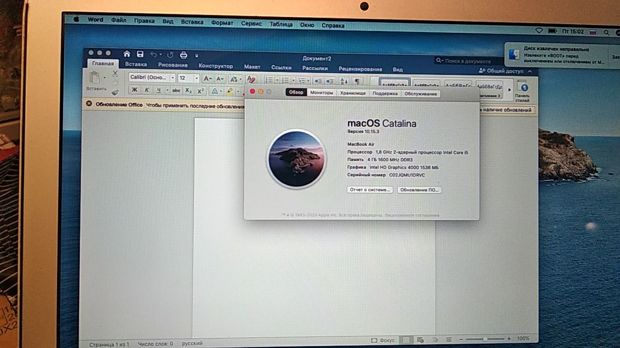This screenshot has width=620, height=348.
Task: Click the Paste (Вставить) clipboard icon
Action: [95, 78]
